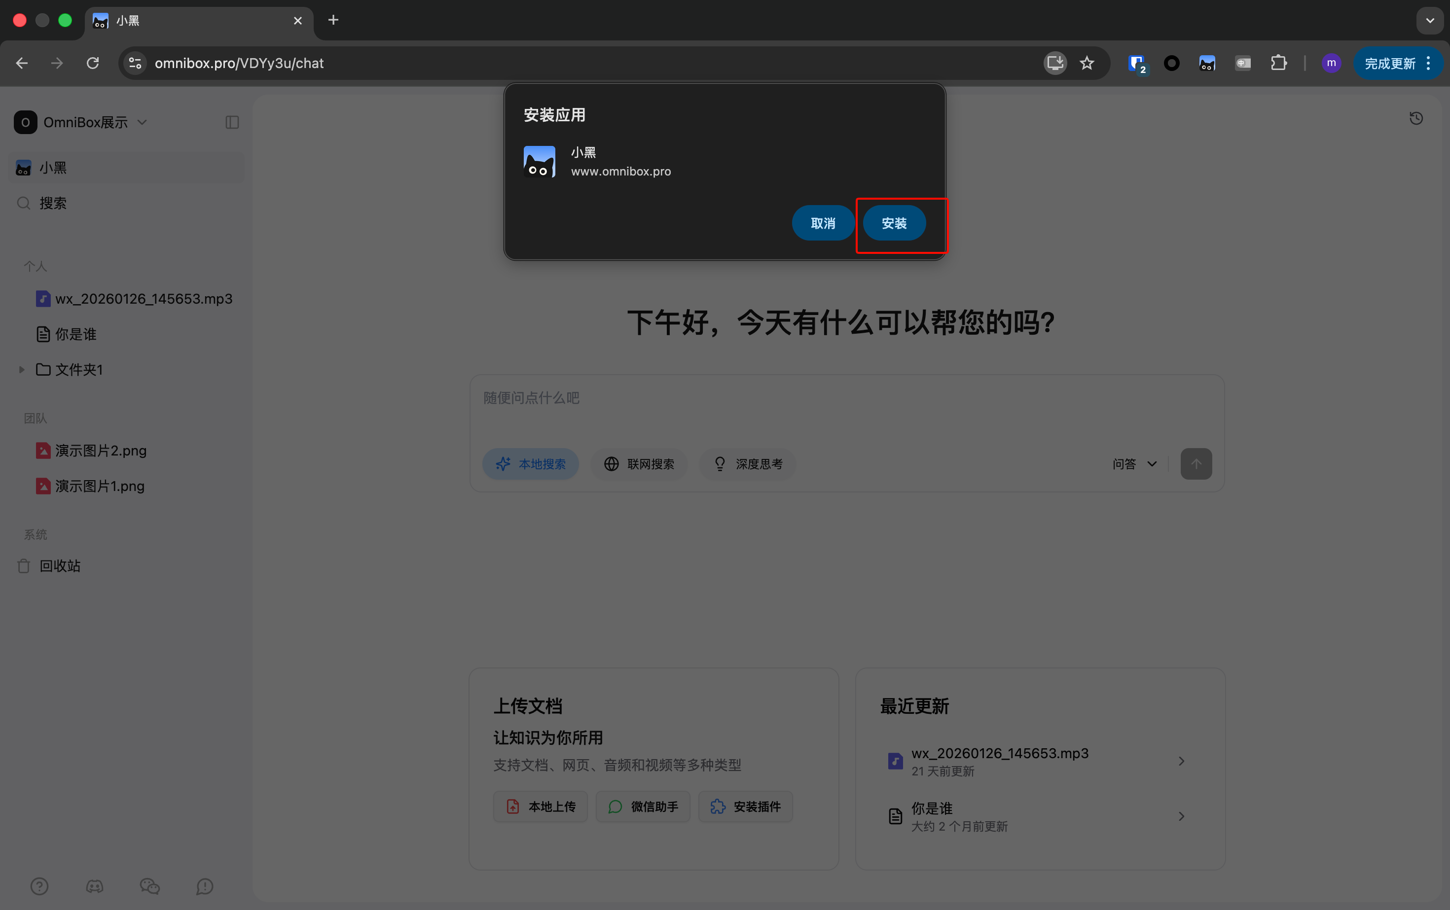Open the Discord icon at sidebar bottom
The height and width of the screenshot is (910, 1450).
point(95,886)
